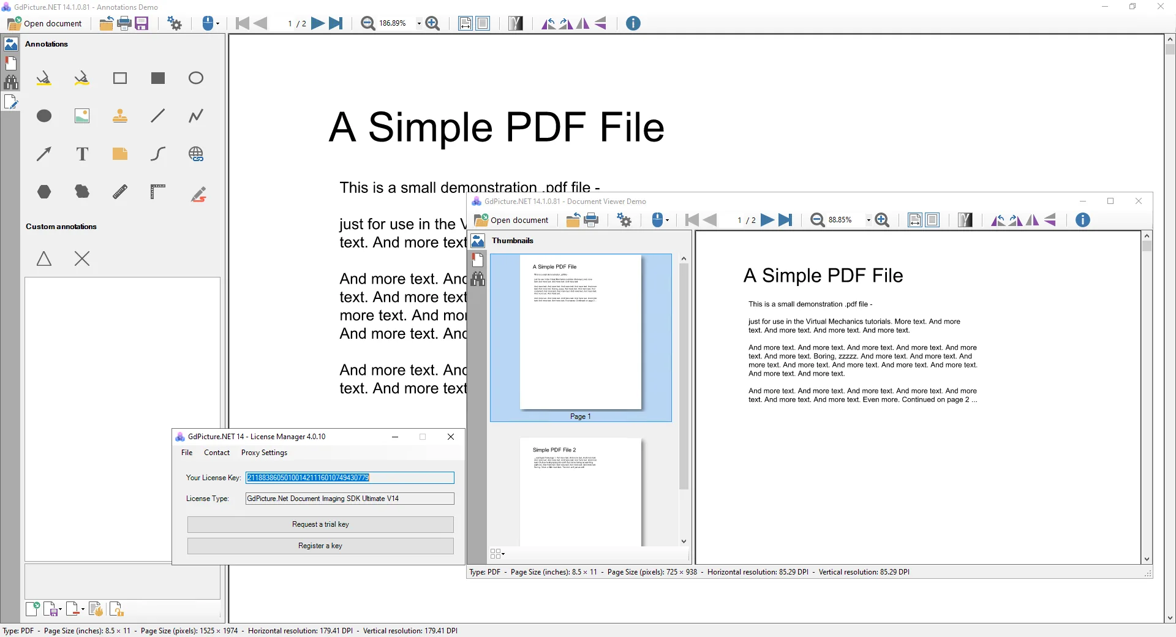Choose the ruler measurement annotation tool
The image size is (1176, 637).
tap(120, 192)
